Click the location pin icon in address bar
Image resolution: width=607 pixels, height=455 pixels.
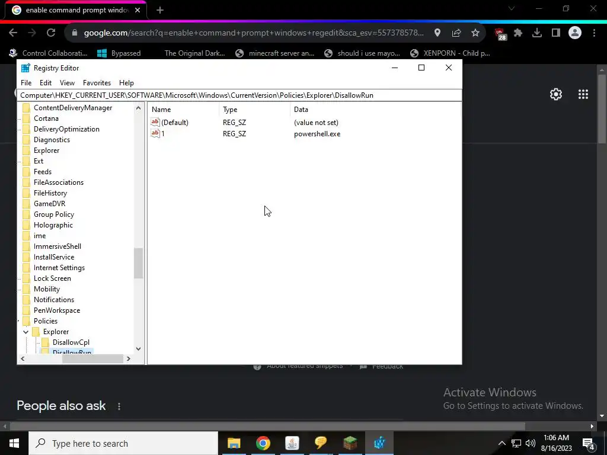tap(437, 33)
